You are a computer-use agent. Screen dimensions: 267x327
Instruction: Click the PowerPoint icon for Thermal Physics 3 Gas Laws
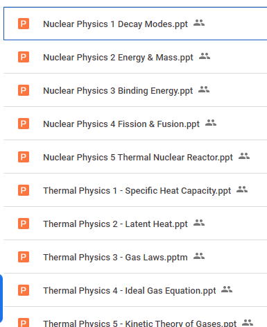click(x=24, y=257)
